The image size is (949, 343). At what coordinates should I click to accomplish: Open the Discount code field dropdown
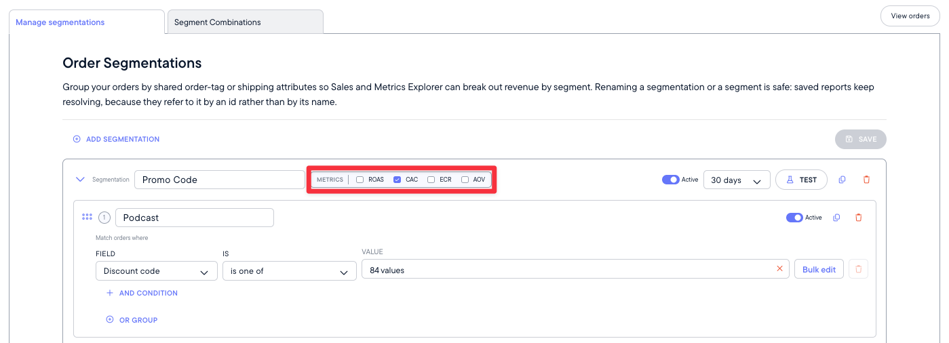[157, 271]
